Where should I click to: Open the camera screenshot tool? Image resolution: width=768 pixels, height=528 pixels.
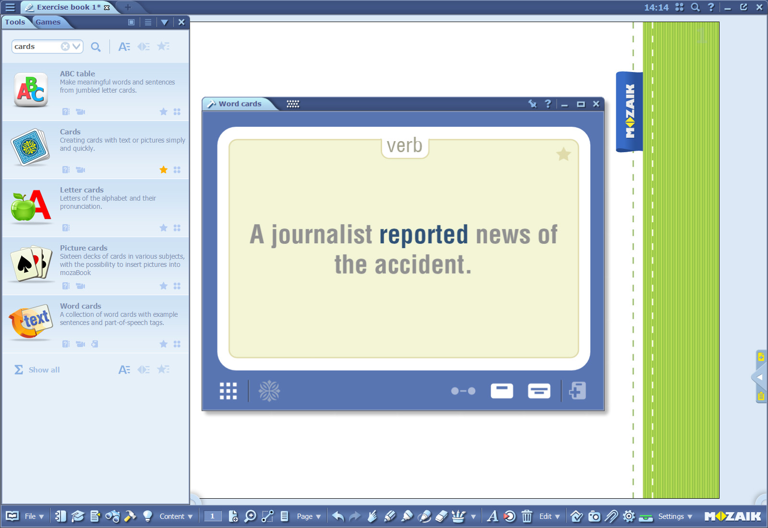click(x=594, y=516)
